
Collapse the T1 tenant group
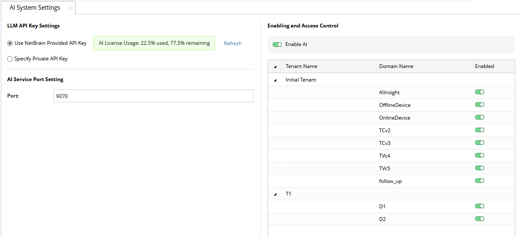[276, 194]
